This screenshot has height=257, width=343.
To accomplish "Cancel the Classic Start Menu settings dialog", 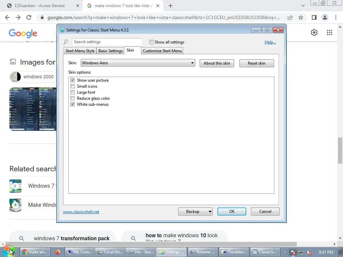I will pyautogui.click(x=265, y=211).
